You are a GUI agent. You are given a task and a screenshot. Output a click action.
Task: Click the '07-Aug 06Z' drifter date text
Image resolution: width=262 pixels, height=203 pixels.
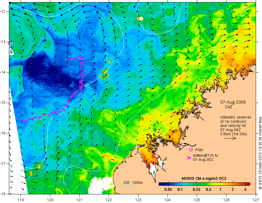point(203,160)
